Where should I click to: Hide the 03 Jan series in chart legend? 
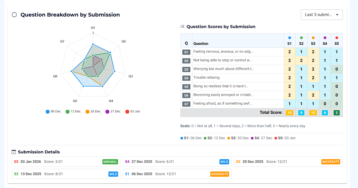click(133, 111)
